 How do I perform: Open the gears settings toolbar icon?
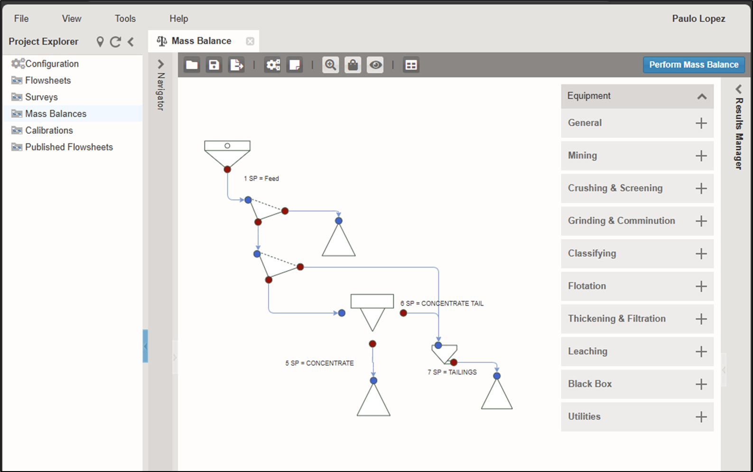click(x=273, y=65)
